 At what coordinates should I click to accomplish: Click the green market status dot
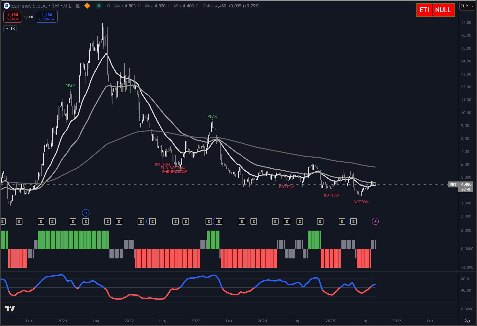click(x=99, y=6)
